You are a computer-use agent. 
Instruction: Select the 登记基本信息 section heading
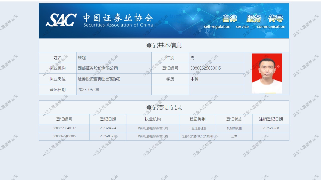click(x=164, y=45)
